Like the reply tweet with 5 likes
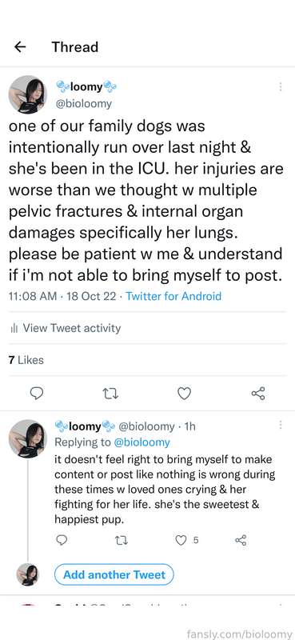 [x=186, y=541]
